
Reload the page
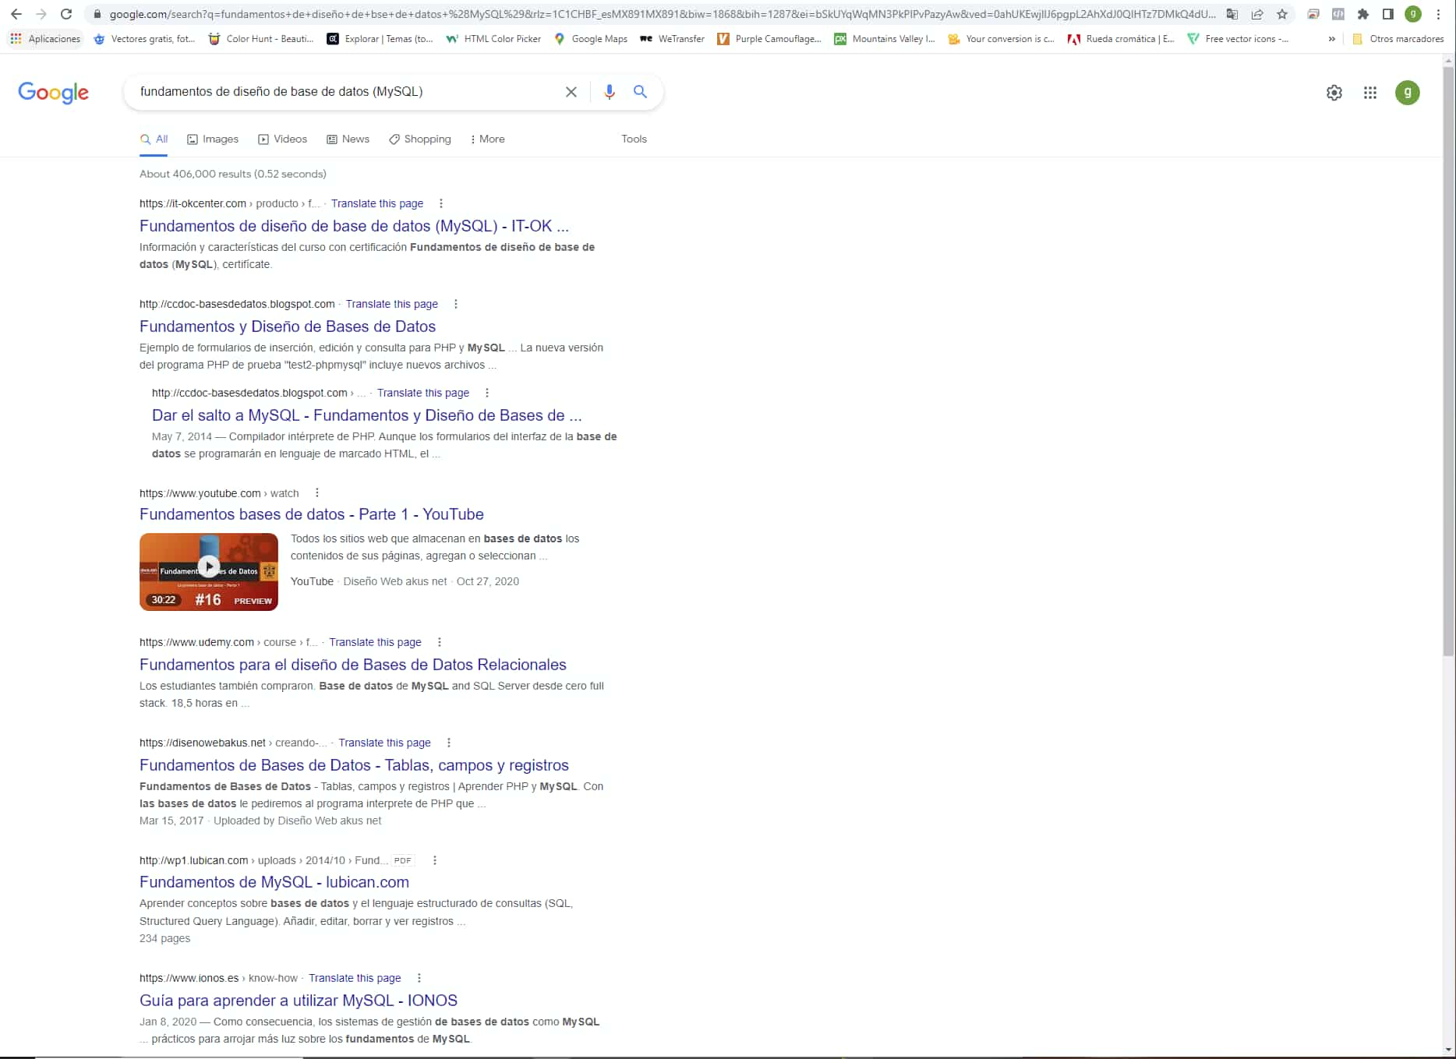point(66,14)
